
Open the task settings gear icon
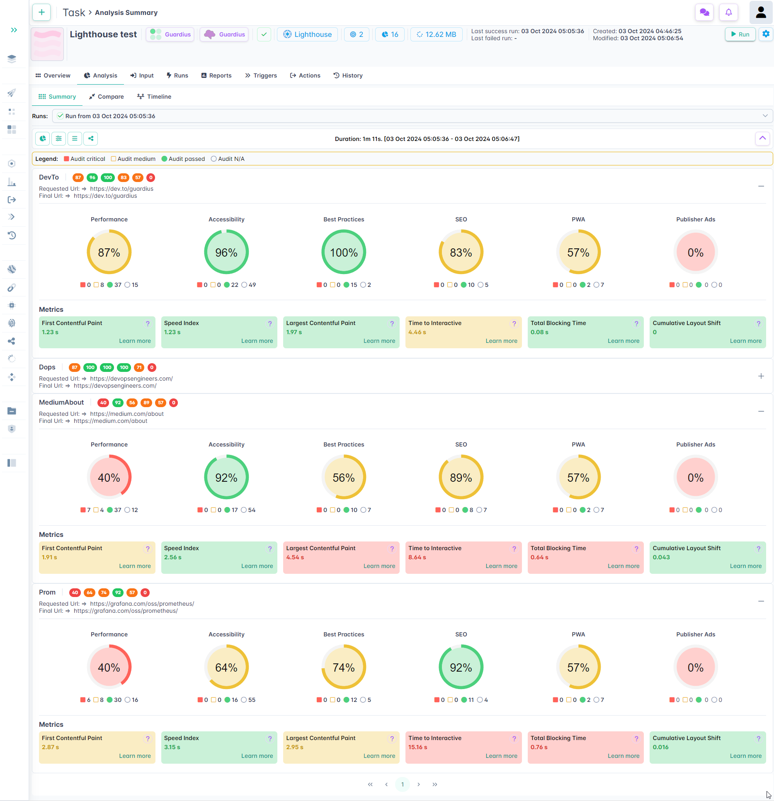click(766, 34)
